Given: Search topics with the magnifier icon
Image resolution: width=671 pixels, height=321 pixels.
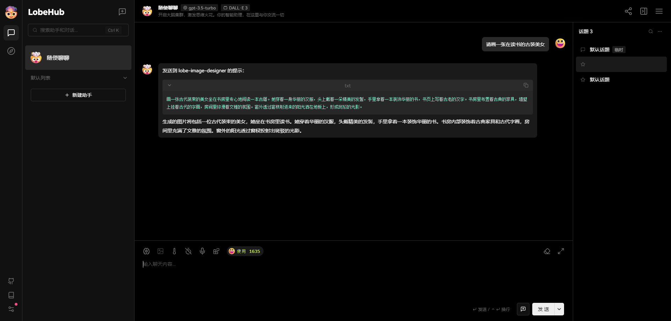Looking at the screenshot, I should (x=651, y=31).
